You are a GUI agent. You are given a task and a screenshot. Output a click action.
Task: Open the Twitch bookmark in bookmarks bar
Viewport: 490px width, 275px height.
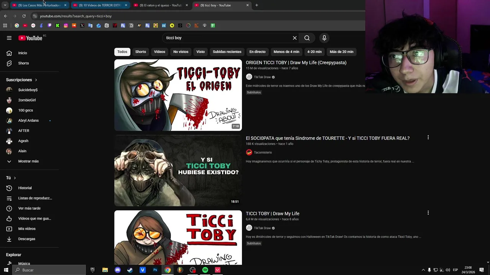pos(49,26)
